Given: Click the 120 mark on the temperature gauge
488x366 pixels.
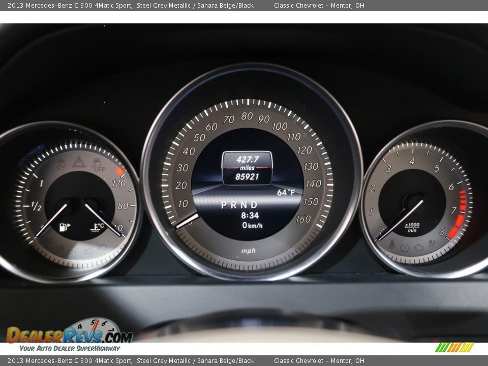Looking at the screenshot, I should [118, 184].
